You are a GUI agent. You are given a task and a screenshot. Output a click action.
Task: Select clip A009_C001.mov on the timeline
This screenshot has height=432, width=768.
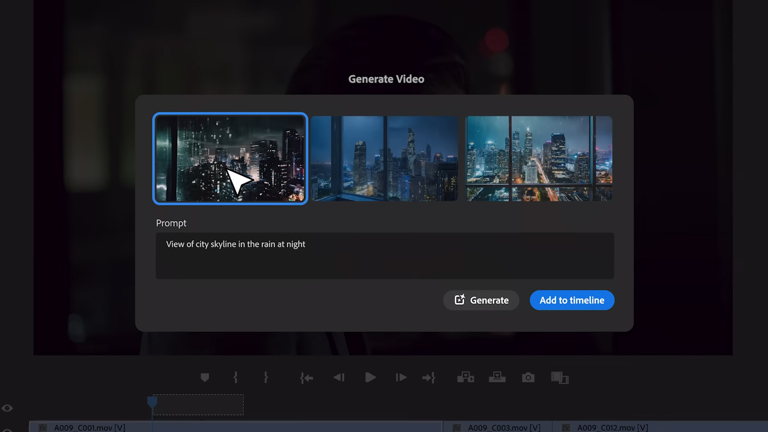tap(236, 427)
